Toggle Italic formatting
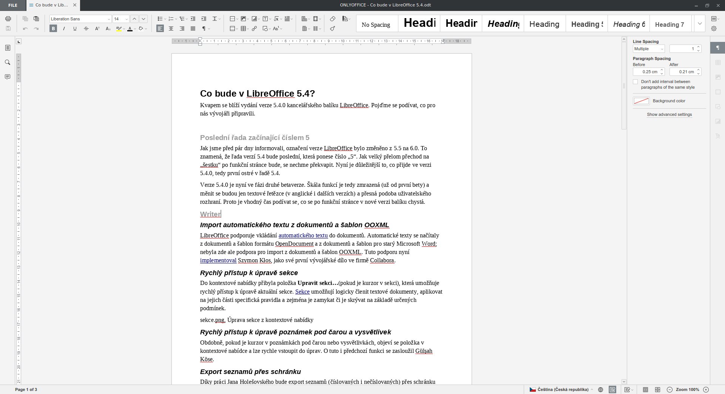Screen dimensions: 725x394 click(64, 29)
